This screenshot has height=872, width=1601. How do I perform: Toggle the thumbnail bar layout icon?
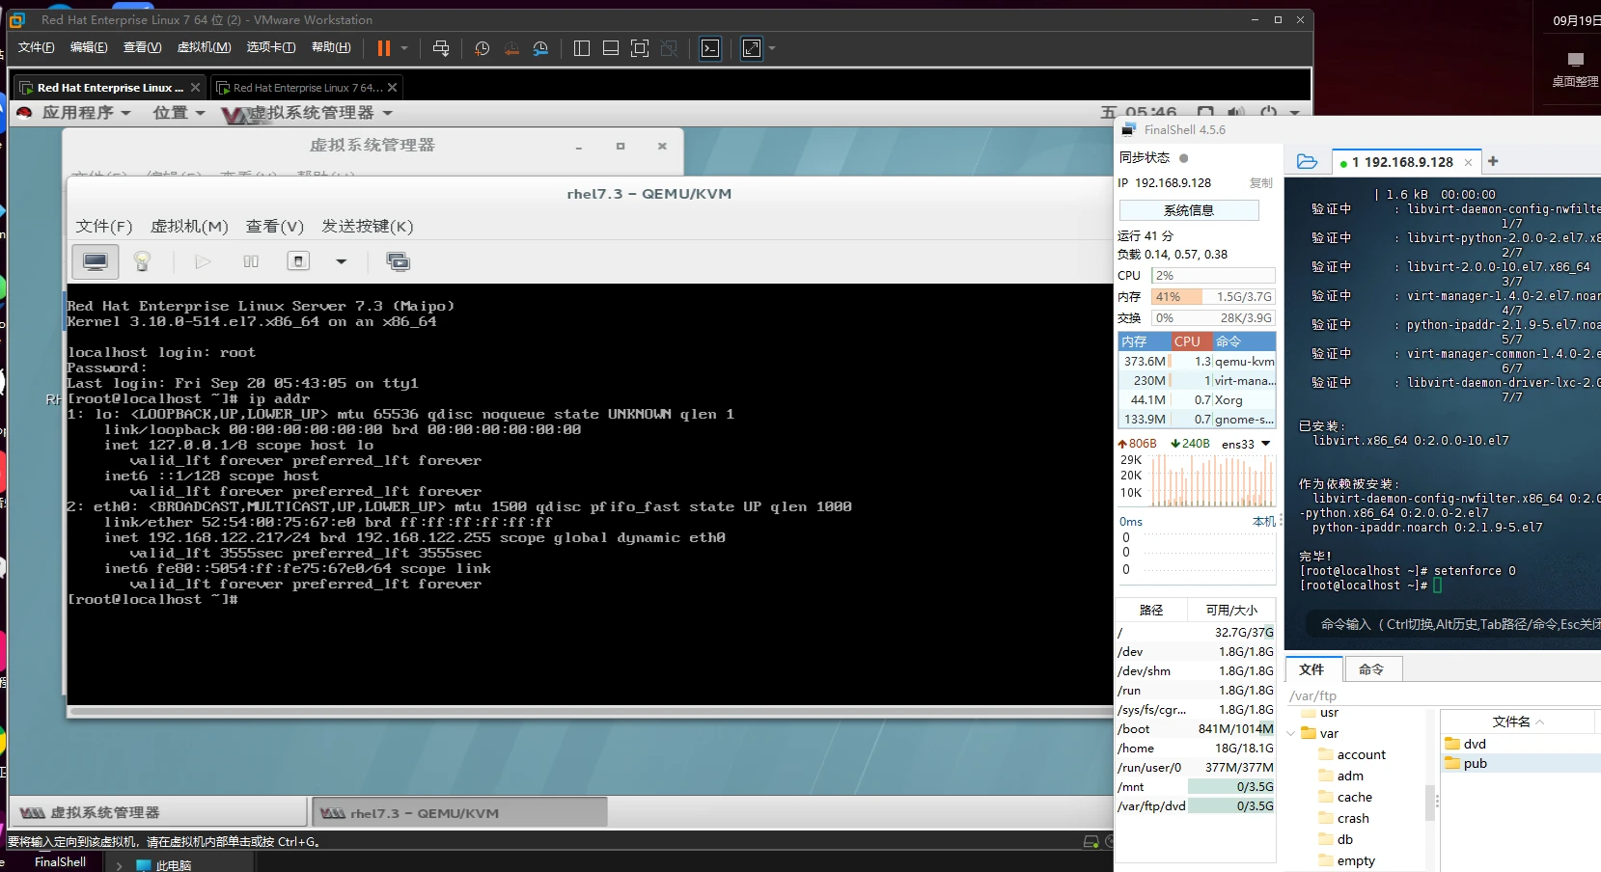(x=611, y=48)
